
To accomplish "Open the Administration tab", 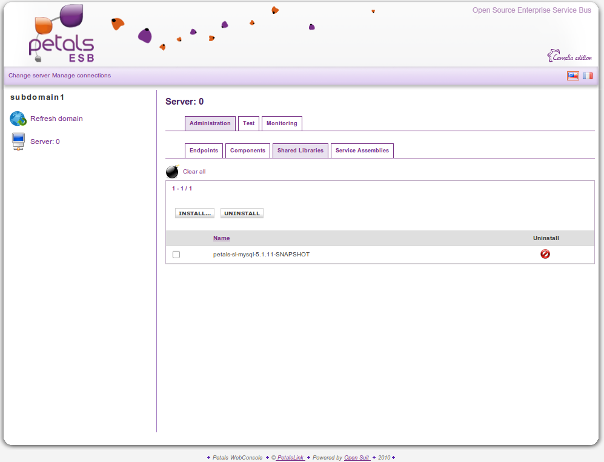I will coord(210,123).
